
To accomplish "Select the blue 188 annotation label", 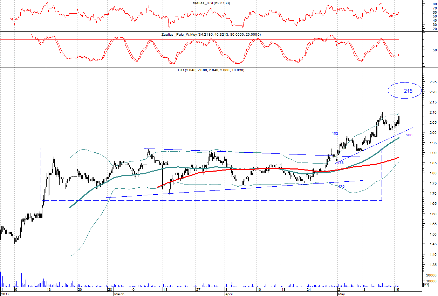I will click(340, 163).
